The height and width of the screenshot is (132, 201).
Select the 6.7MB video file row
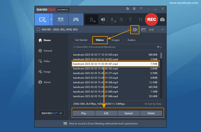[115, 73]
